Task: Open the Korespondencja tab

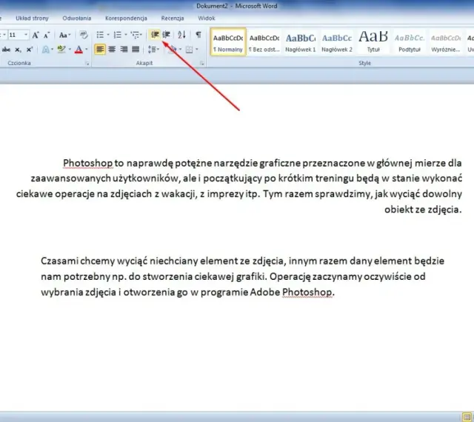Action: 126,18
